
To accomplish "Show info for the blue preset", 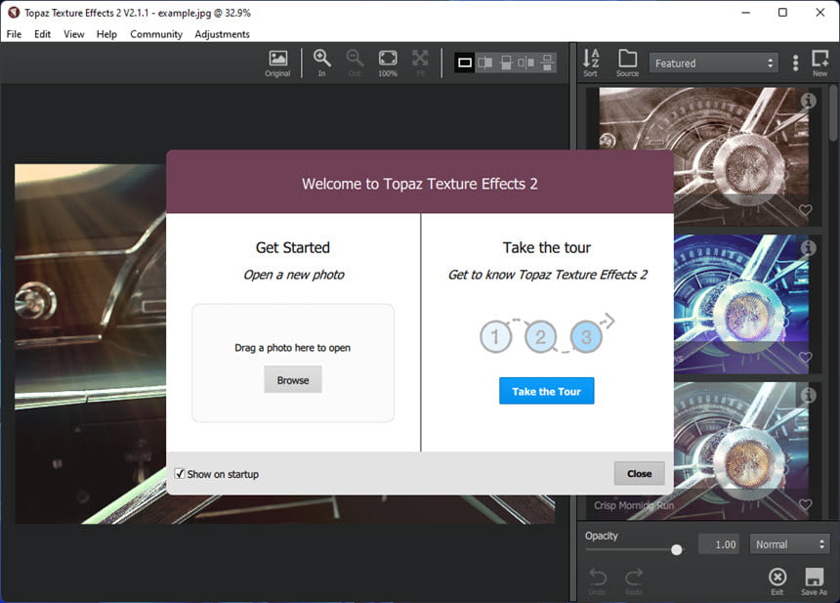I will click(808, 247).
